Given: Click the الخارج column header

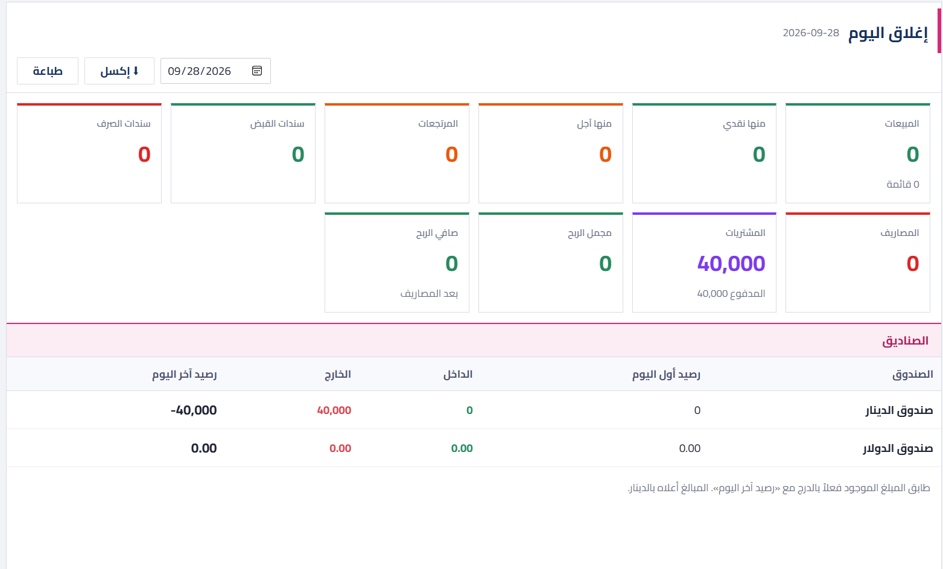Looking at the screenshot, I should [338, 374].
